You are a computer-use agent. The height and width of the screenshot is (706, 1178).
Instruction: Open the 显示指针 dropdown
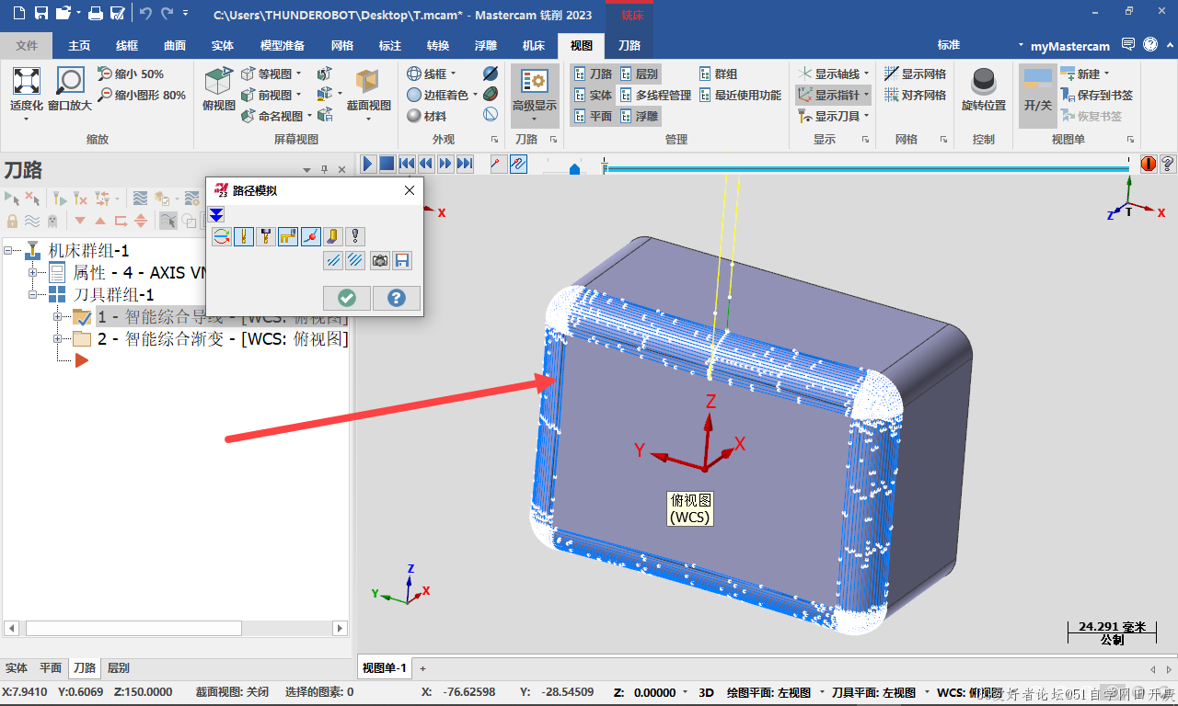point(866,95)
